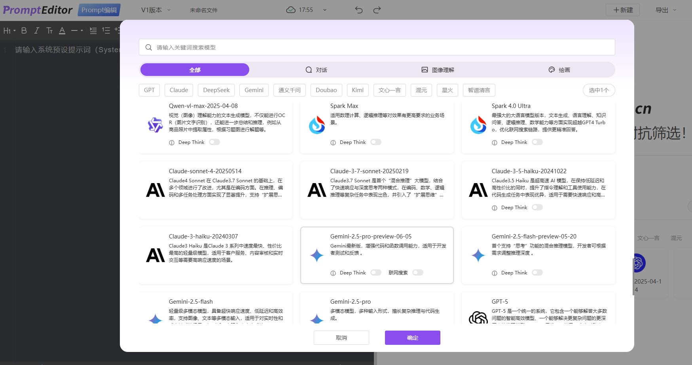Open the chevron next to the sync time

[324, 9]
